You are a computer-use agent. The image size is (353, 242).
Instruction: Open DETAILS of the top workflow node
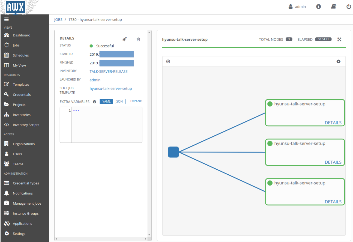tap(333, 123)
